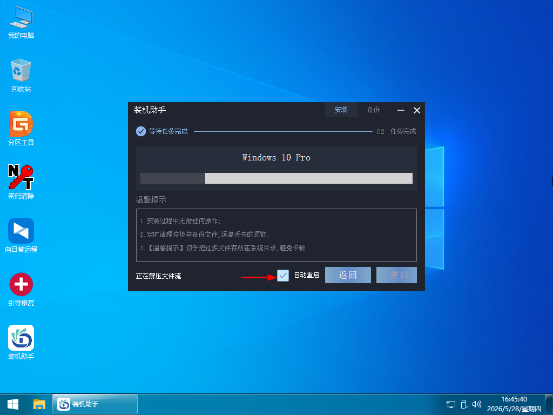553x415 pixels.
Task: Click the Windows 10 Pro progress bar
Action: point(276,178)
